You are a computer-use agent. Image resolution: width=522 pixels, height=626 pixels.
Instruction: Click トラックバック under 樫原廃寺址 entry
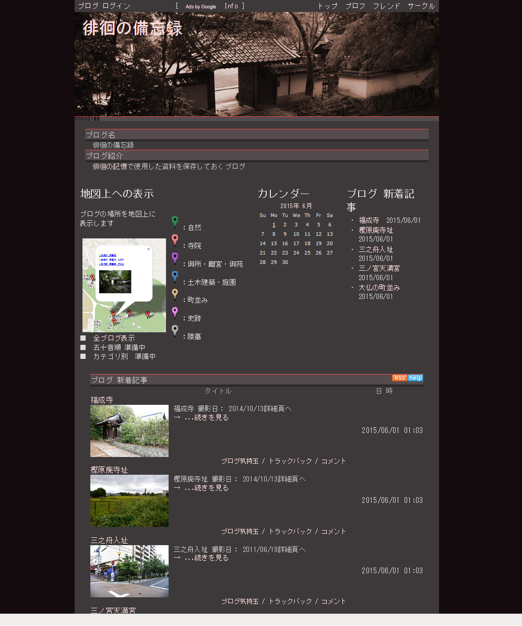[x=290, y=532]
